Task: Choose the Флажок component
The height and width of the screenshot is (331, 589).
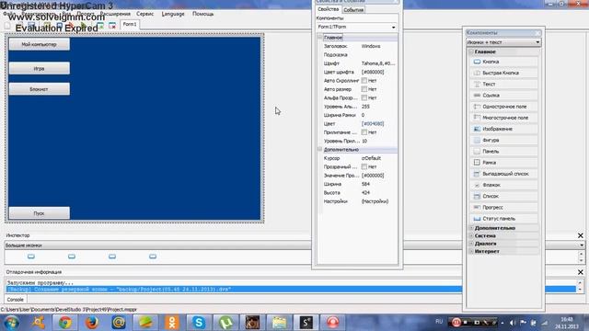Action: pos(503,185)
